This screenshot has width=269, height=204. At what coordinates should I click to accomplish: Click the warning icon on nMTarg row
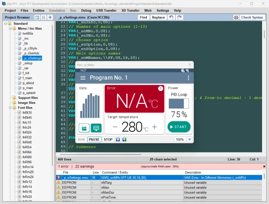[x=59, y=182]
